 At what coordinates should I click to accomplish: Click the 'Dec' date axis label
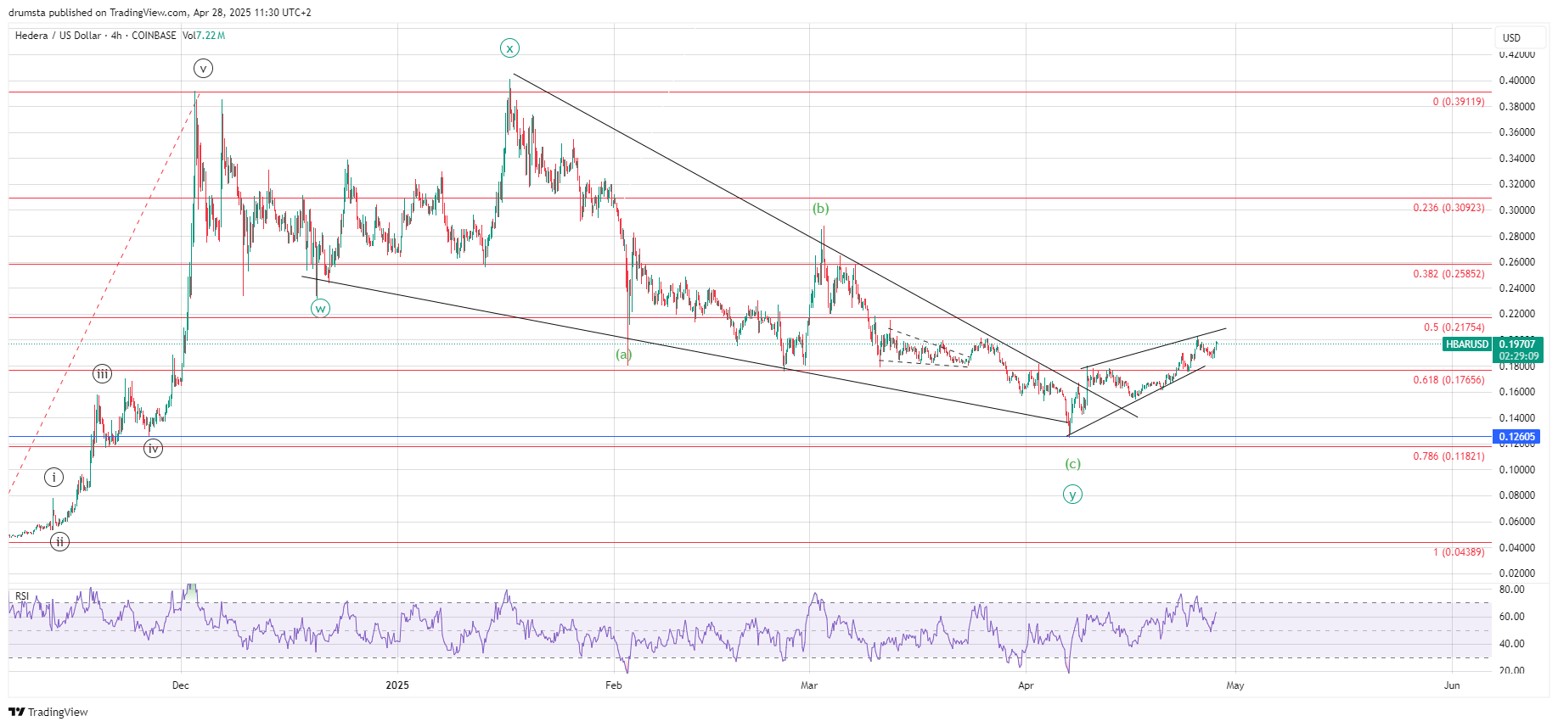click(x=180, y=685)
